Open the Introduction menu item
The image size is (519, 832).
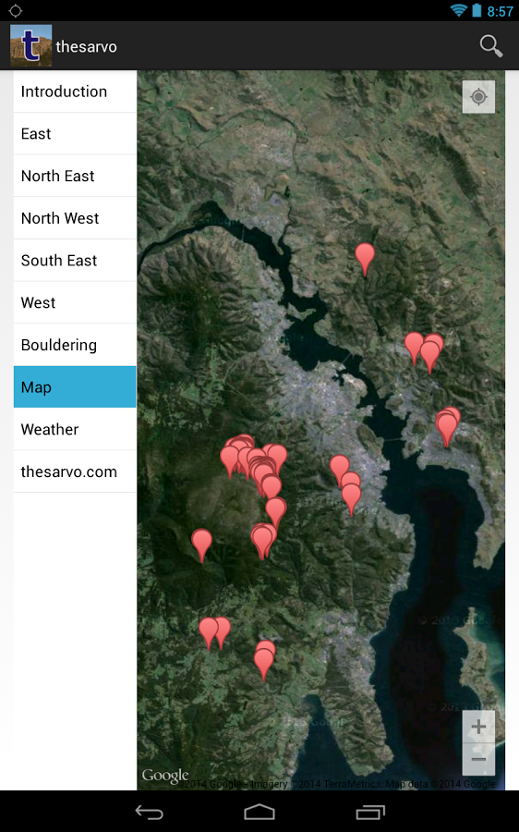[75, 92]
